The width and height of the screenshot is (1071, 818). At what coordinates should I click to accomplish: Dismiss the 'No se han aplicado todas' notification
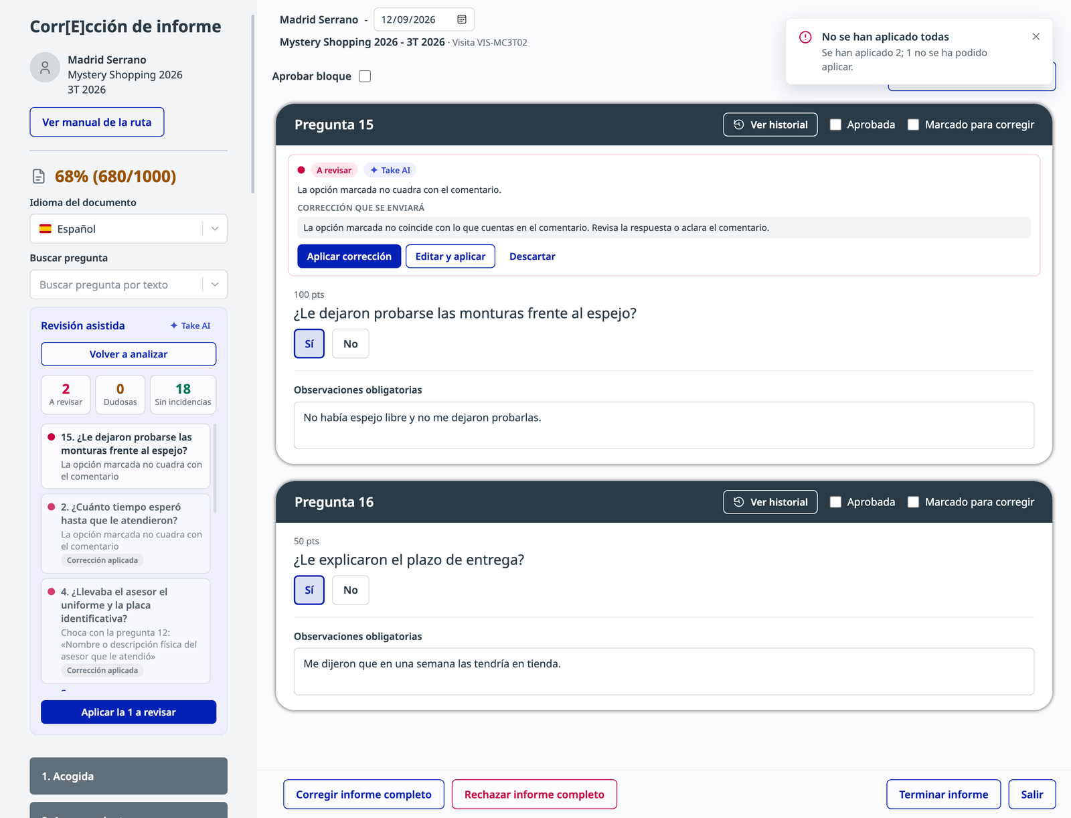1036,37
